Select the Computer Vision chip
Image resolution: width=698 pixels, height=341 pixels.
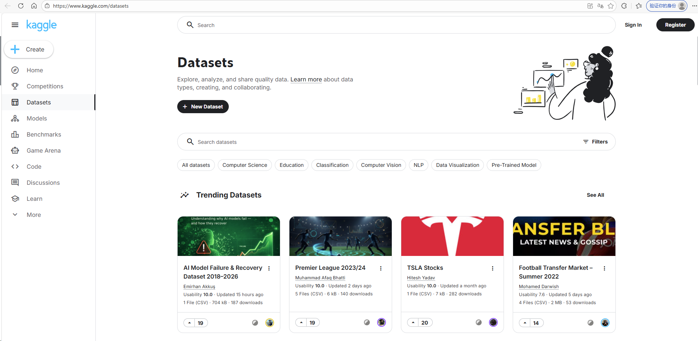(381, 165)
